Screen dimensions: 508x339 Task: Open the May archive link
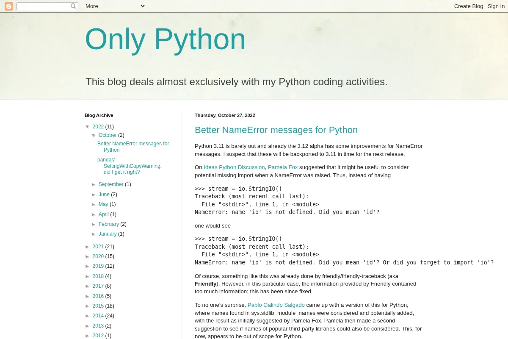103,204
